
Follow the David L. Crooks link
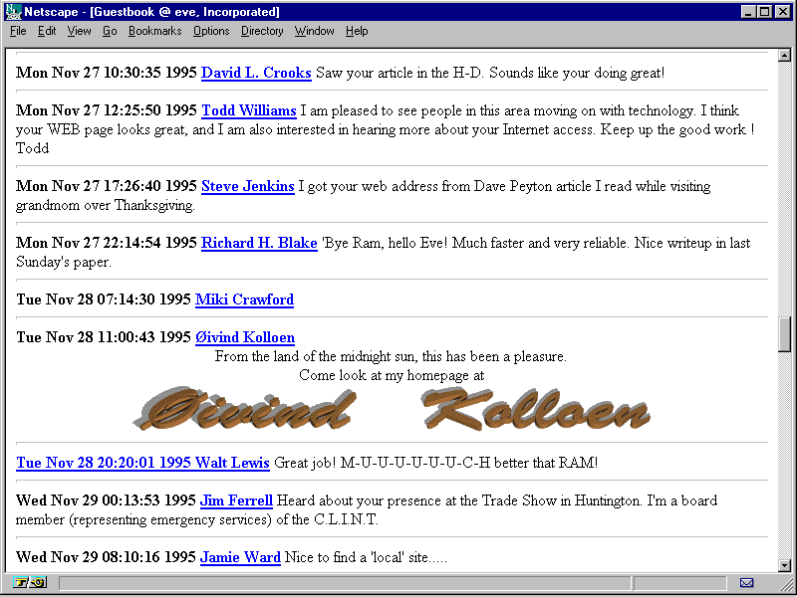256,73
